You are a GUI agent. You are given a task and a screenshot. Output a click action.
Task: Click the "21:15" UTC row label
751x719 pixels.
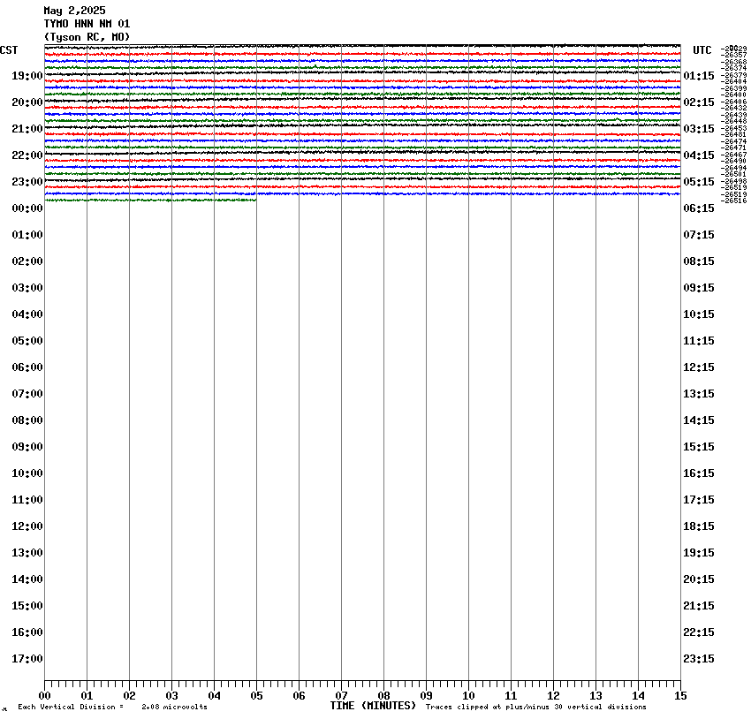[x=699, y=606]
